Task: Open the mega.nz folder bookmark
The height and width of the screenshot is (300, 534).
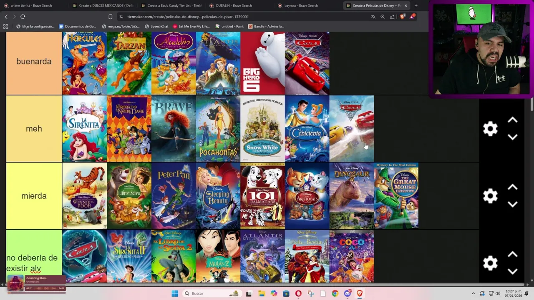Action: [x=121, y=26]
